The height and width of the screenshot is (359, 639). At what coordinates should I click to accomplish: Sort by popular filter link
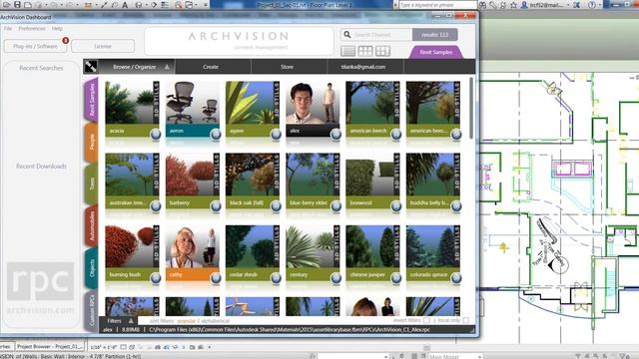(x=186, y=321)
